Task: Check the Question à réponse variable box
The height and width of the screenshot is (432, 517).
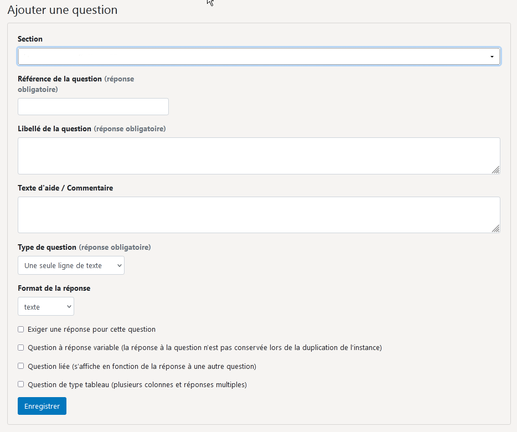Action: pos(21,347)
